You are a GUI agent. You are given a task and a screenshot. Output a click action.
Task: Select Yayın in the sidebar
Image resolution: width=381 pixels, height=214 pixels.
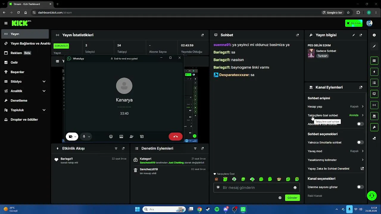[25, 34]
